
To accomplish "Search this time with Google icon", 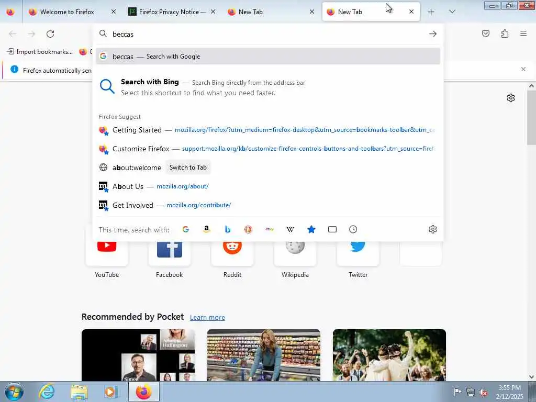I will tap(186, 229).
